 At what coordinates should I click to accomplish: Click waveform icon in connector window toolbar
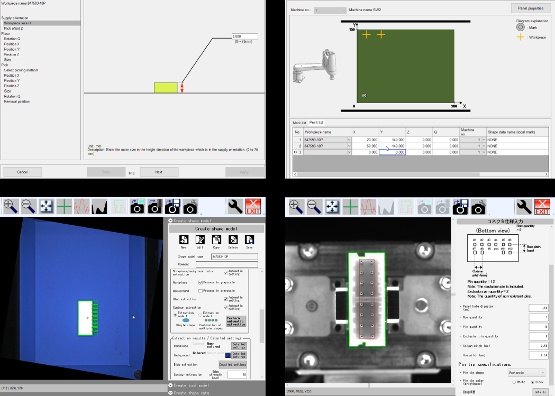coord(369,206)
